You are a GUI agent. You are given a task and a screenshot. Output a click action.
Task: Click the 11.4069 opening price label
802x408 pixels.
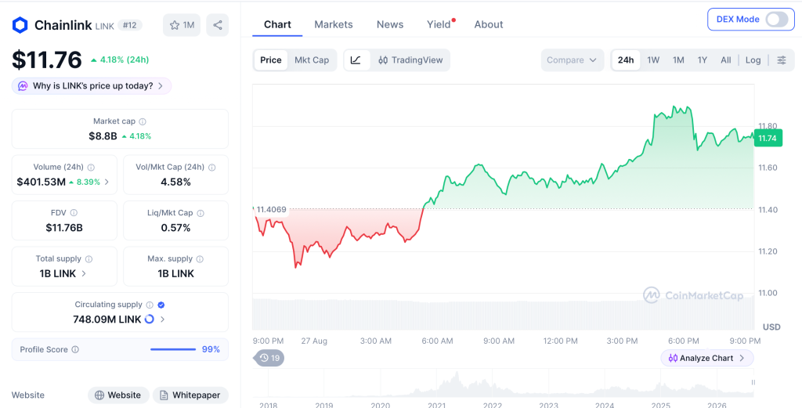click(x=272, y=210)
